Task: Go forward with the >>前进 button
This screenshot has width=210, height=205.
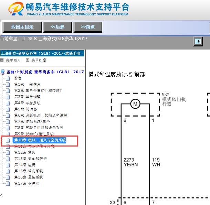Action: click(88, 27)
